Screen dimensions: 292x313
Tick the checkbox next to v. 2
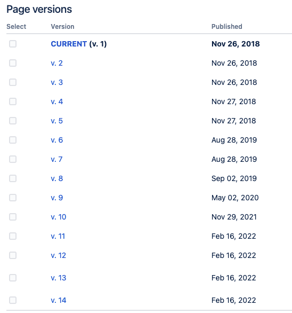point(13,63)
